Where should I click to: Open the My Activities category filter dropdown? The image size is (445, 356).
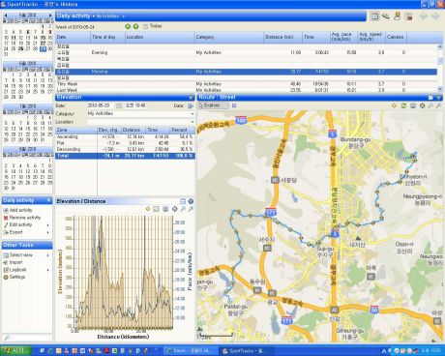pos(123,16)
